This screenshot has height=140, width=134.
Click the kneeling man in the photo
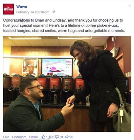pyautogui.click(x=35, y=105)
